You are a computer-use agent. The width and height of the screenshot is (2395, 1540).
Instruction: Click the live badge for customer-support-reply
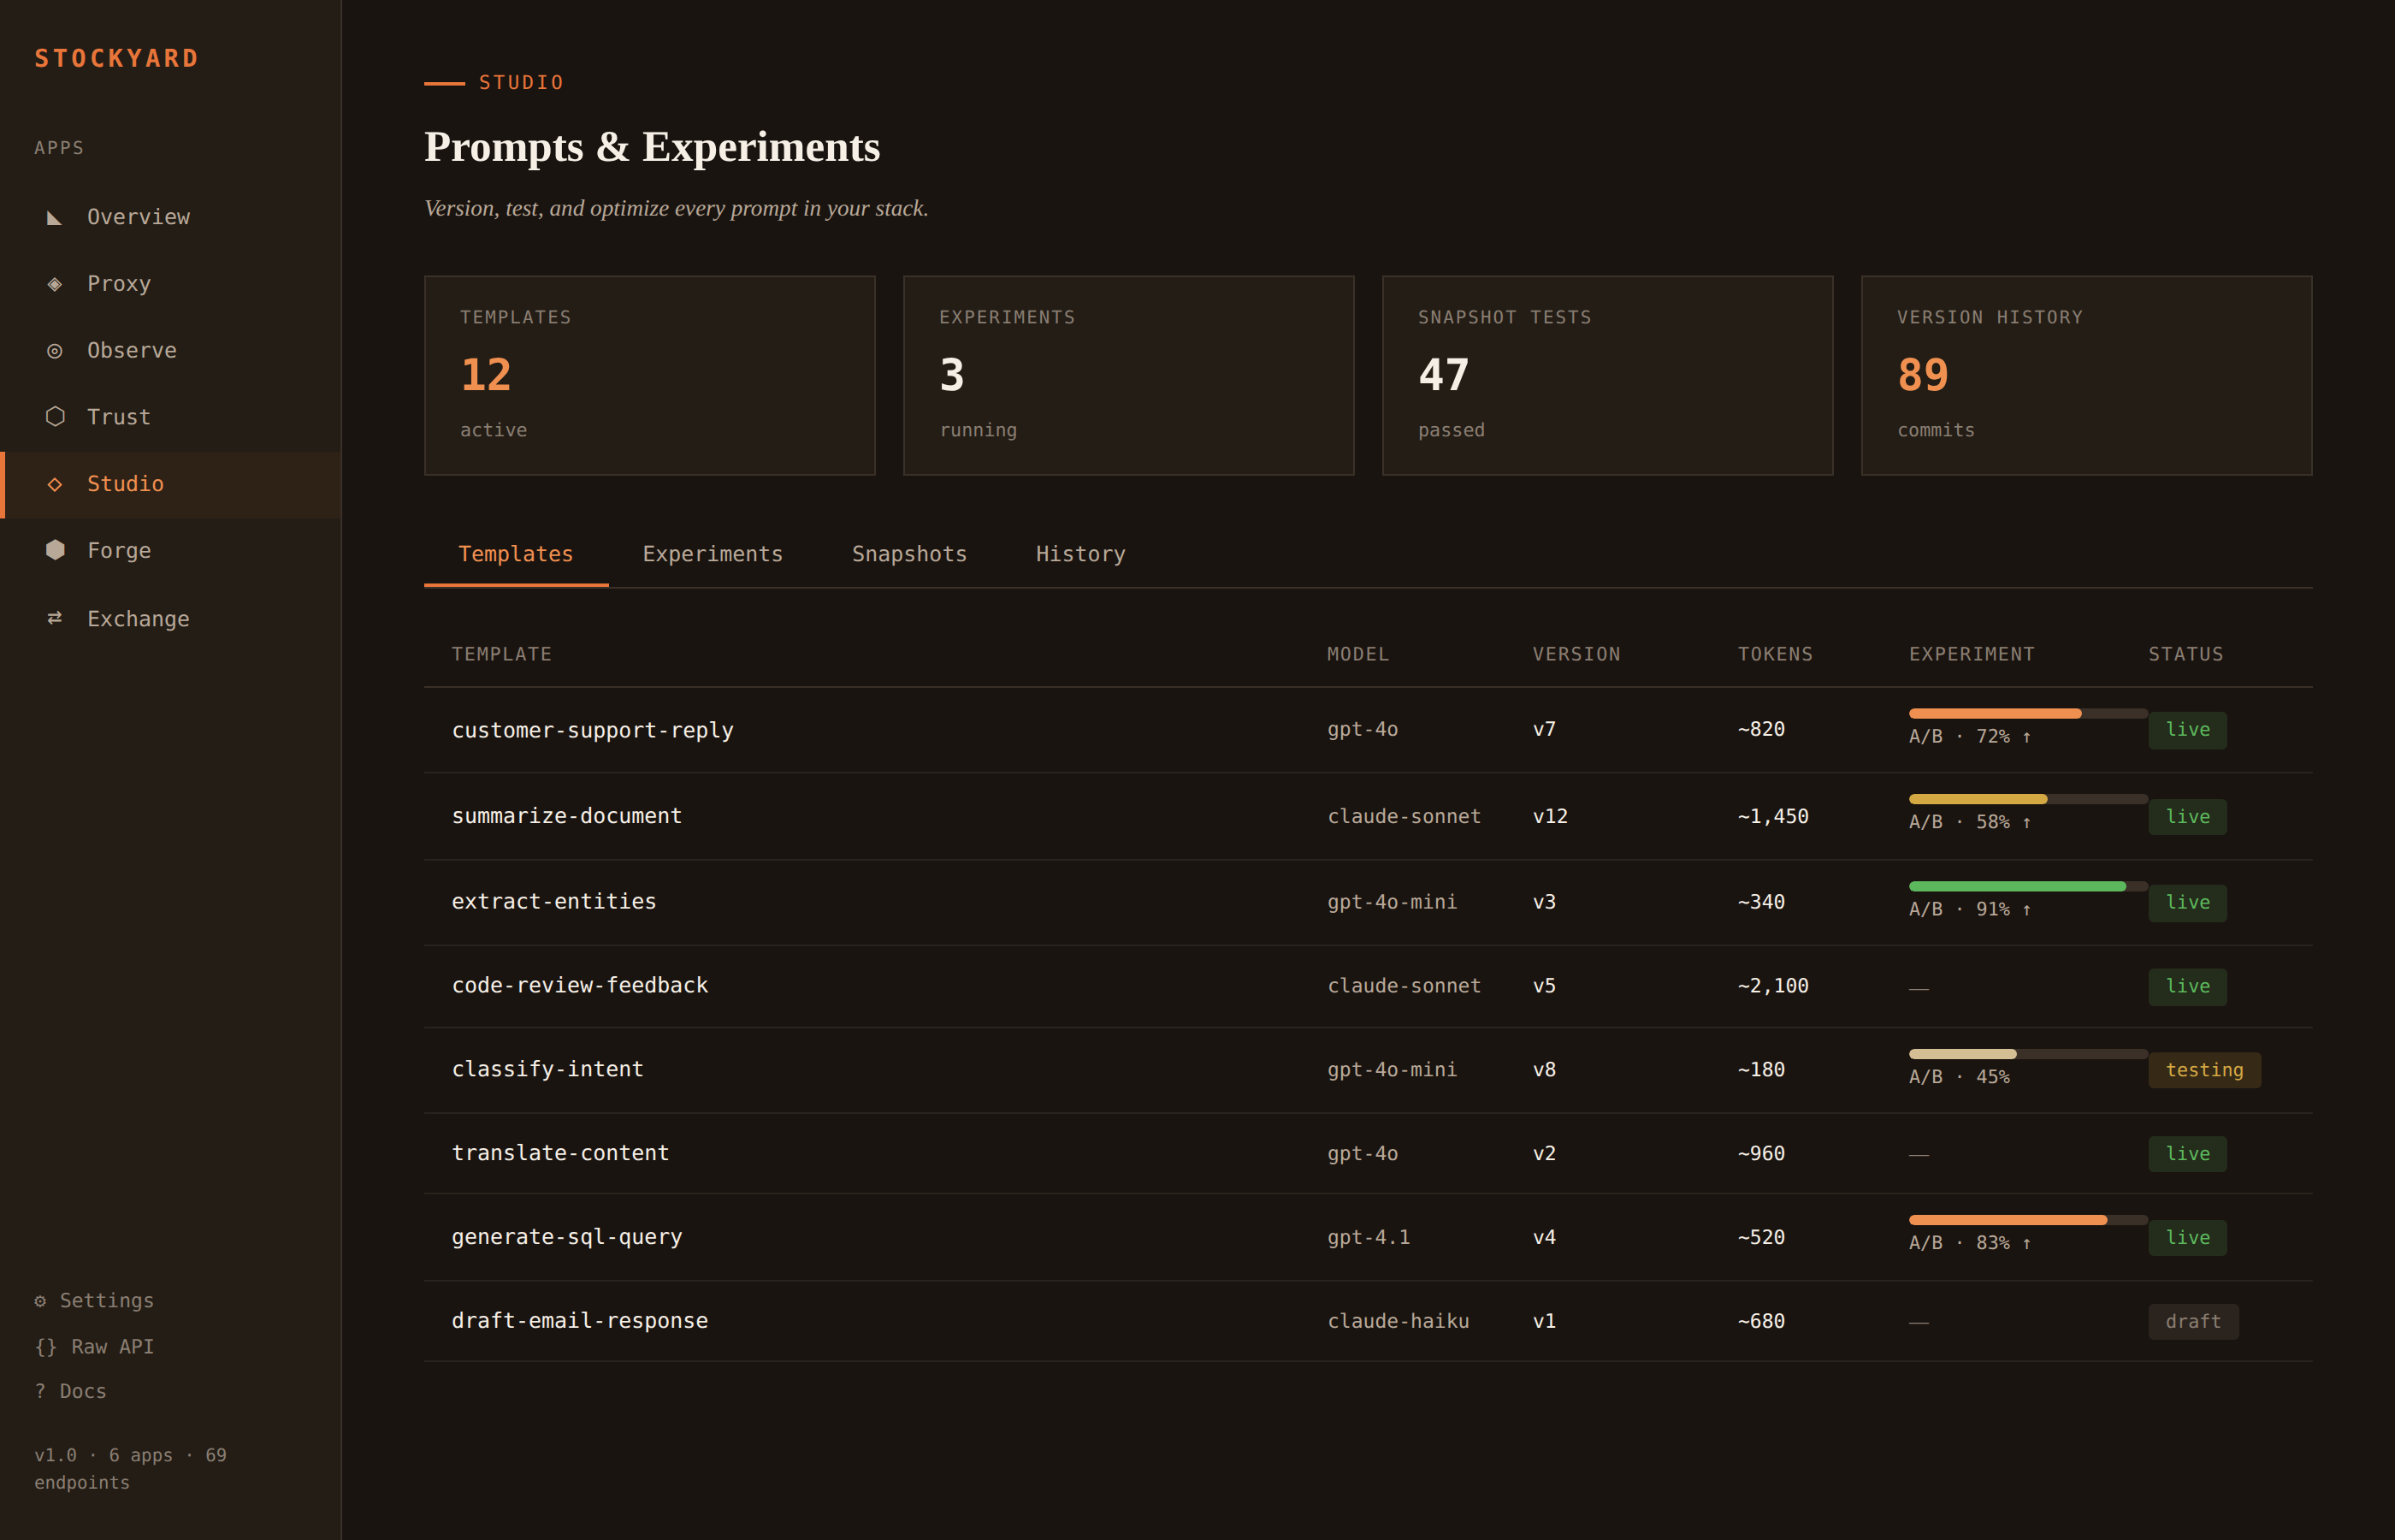(x=2187, y=729)
